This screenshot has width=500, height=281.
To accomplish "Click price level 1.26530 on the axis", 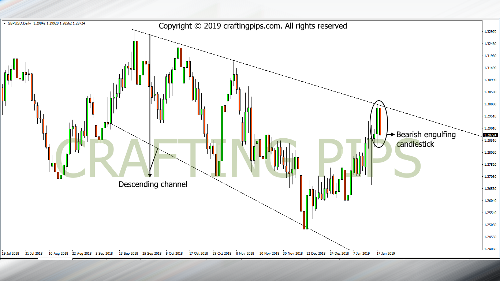I will (x=490, y=189).
